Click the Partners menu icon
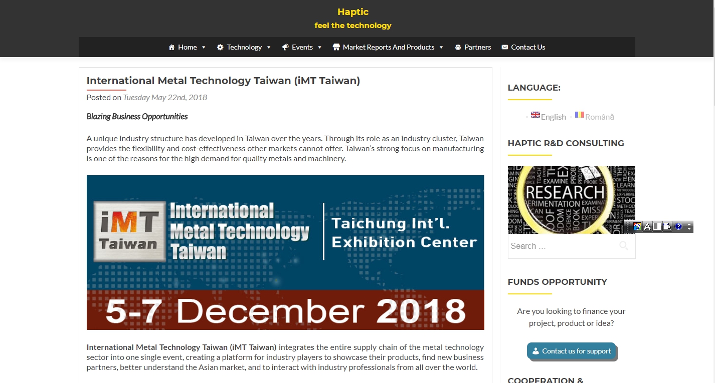The image size is (715, 383). (x=458, y=47)
